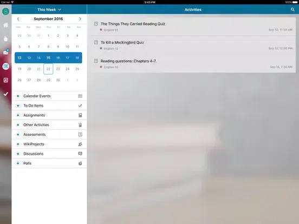Select September 22 on the calendar
The width and height of the screenshot is (299, 224).
coord(48,69)
